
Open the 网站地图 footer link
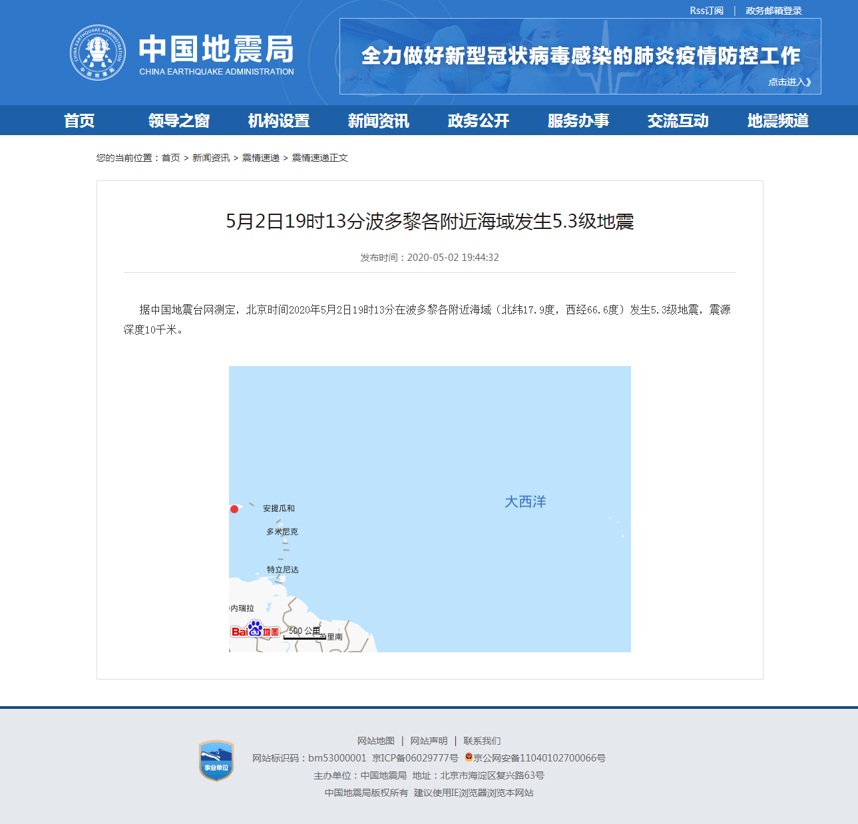tap(375, 741)
